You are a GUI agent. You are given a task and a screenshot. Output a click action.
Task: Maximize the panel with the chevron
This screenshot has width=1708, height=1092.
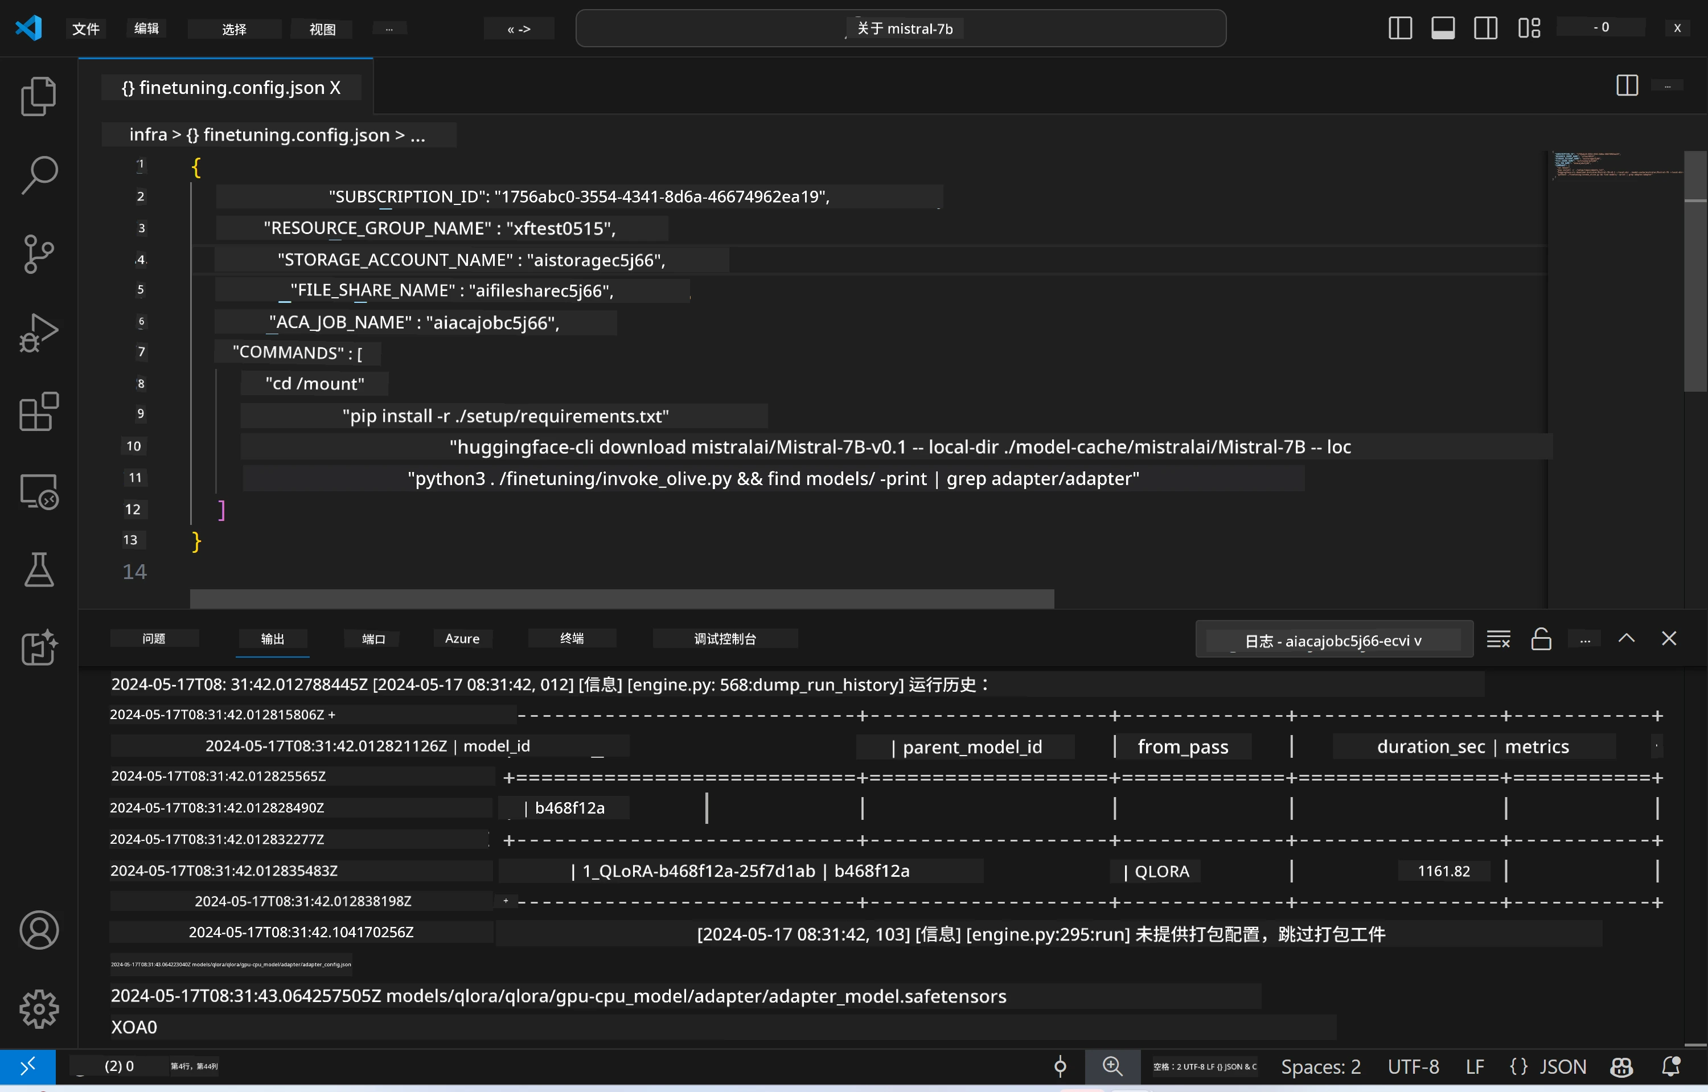(x=1627, y=638)
